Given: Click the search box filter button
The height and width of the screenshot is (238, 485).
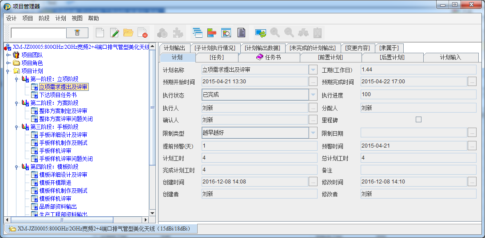Looking at the screenshot, I should 77,33.
